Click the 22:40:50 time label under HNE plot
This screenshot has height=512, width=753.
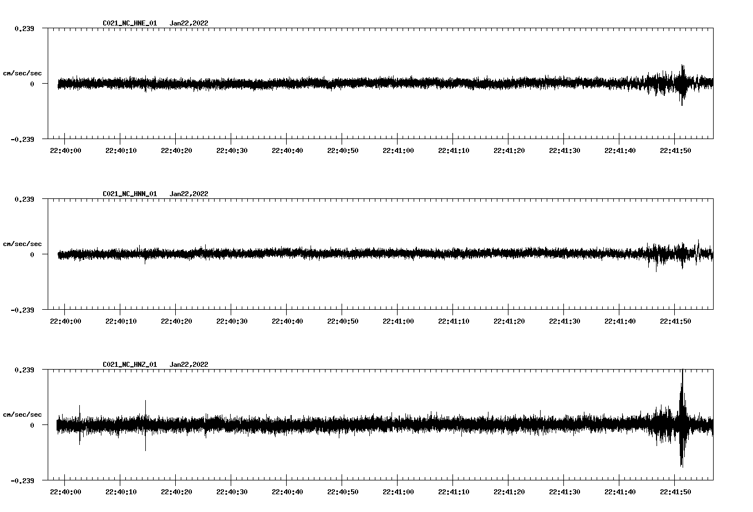[x=343, y=151]
